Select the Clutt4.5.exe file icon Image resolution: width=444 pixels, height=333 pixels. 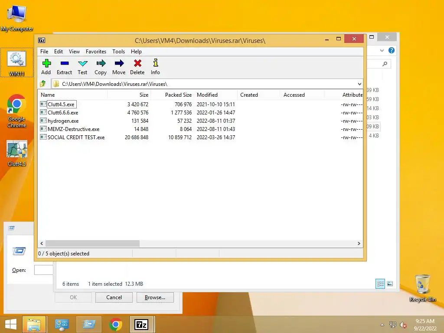pyautogui.click(x=43, y=104)
